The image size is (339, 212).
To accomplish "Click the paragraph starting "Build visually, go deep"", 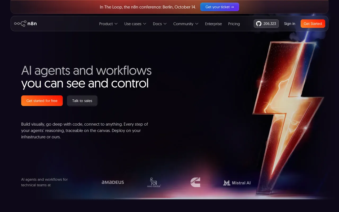I will (84, 131).
